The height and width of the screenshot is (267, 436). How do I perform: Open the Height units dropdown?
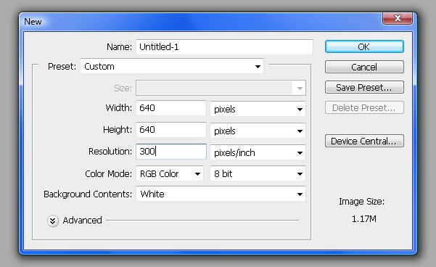click(258, 131)
